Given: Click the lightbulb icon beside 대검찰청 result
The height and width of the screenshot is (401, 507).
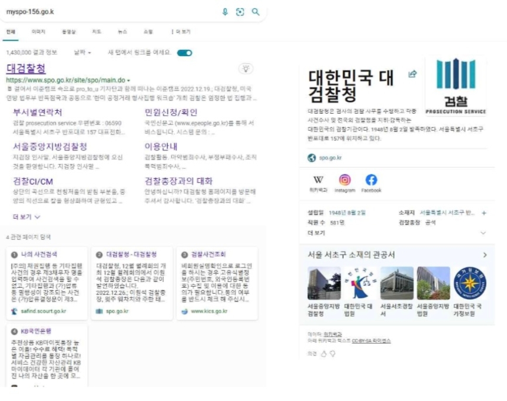Looking at the screenshot, I should (x=246, y=69).
